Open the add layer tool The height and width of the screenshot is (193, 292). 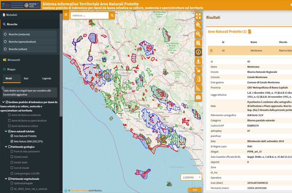tap(198, 70)
